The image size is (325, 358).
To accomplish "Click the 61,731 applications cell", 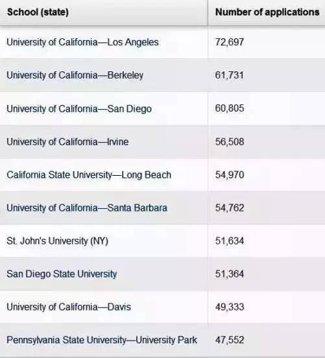I will coord(230,75).
